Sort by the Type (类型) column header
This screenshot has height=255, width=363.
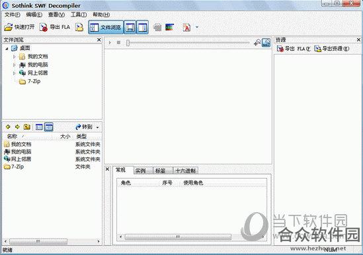[x=87, y=136]
